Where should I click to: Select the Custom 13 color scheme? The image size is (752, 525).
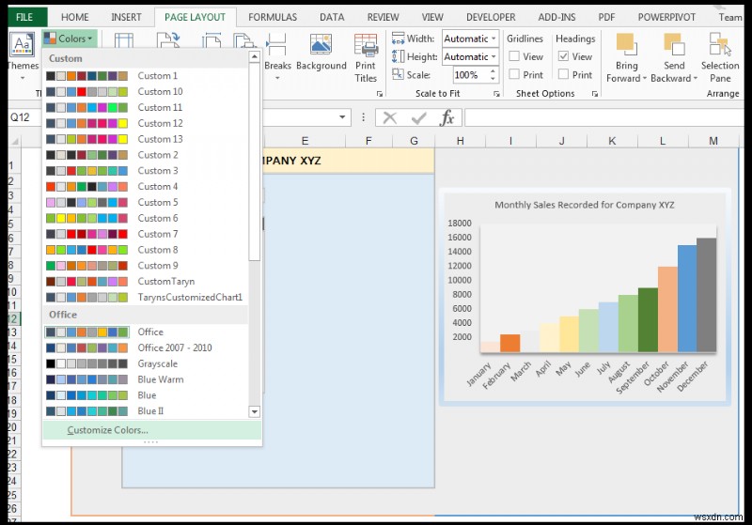click(x=146, y=139)
